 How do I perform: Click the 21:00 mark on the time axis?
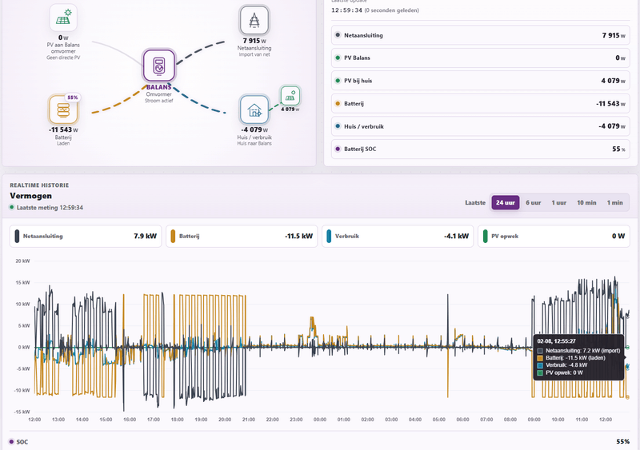249,420
